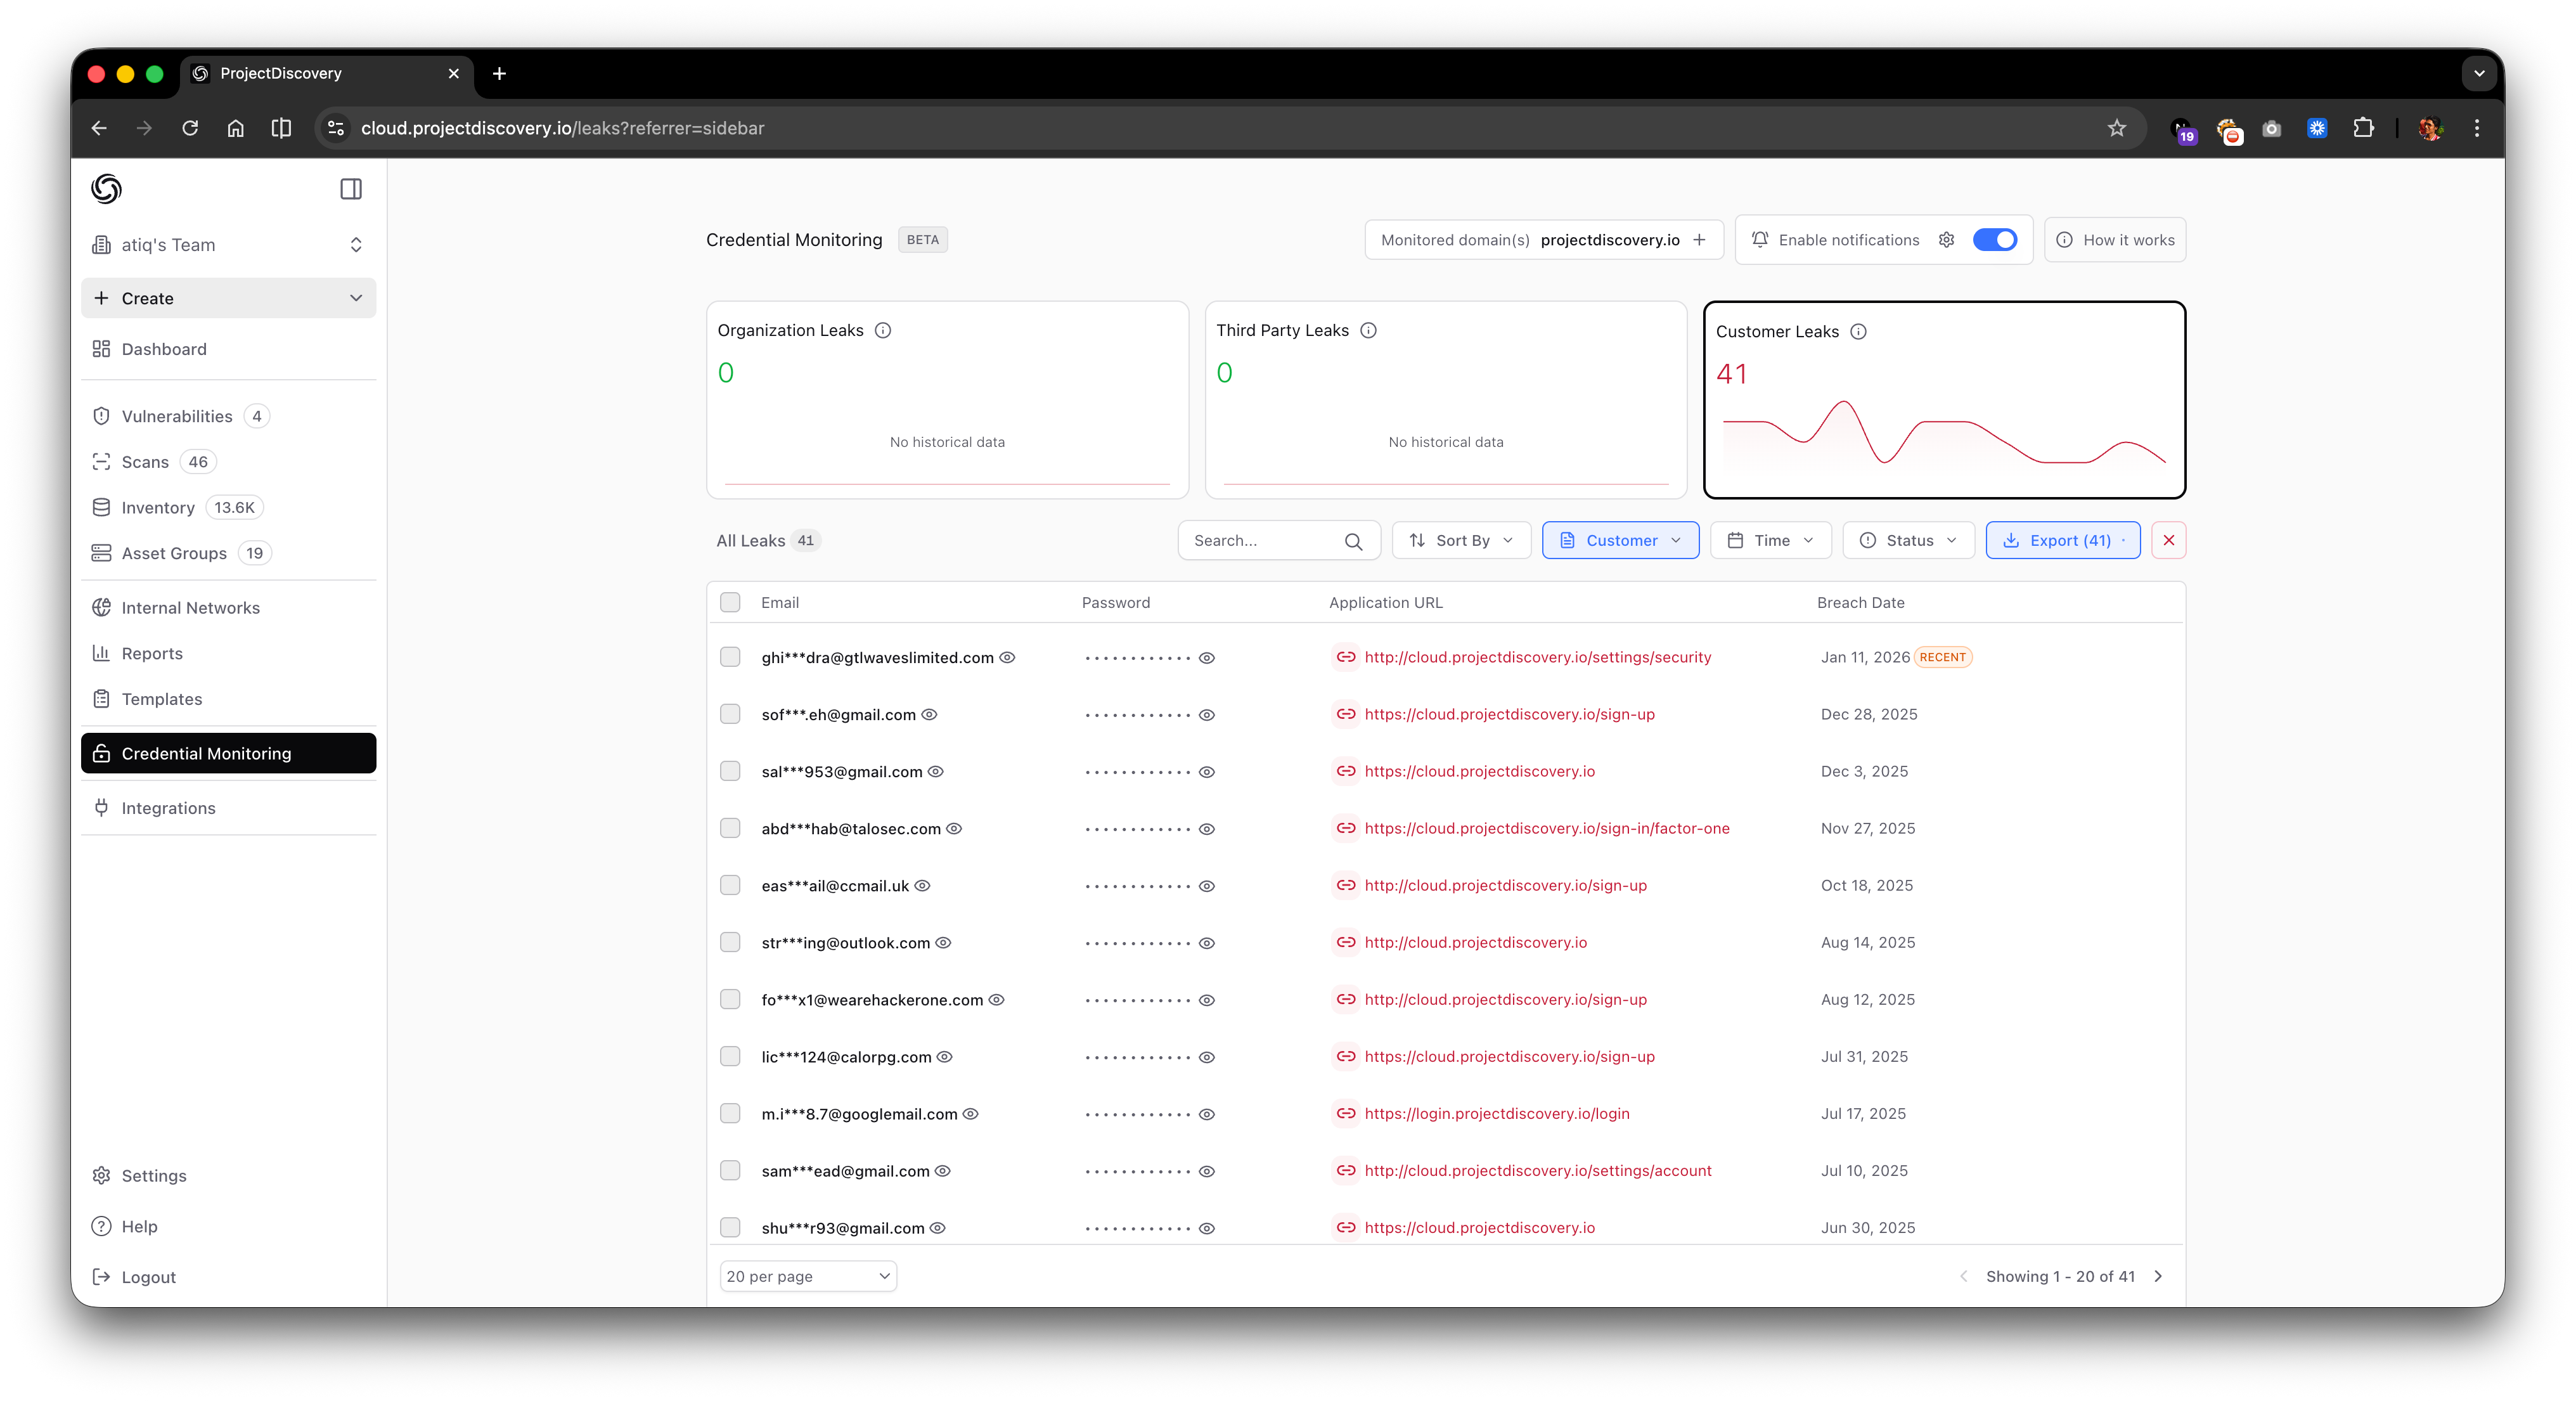The width and height of the screenshot is (2576, 1401).
Task: Click the Customer Leaks trend chart card
Action: pos(1943,430)
